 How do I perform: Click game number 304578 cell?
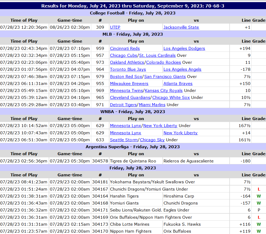click(x=100, y=161)
